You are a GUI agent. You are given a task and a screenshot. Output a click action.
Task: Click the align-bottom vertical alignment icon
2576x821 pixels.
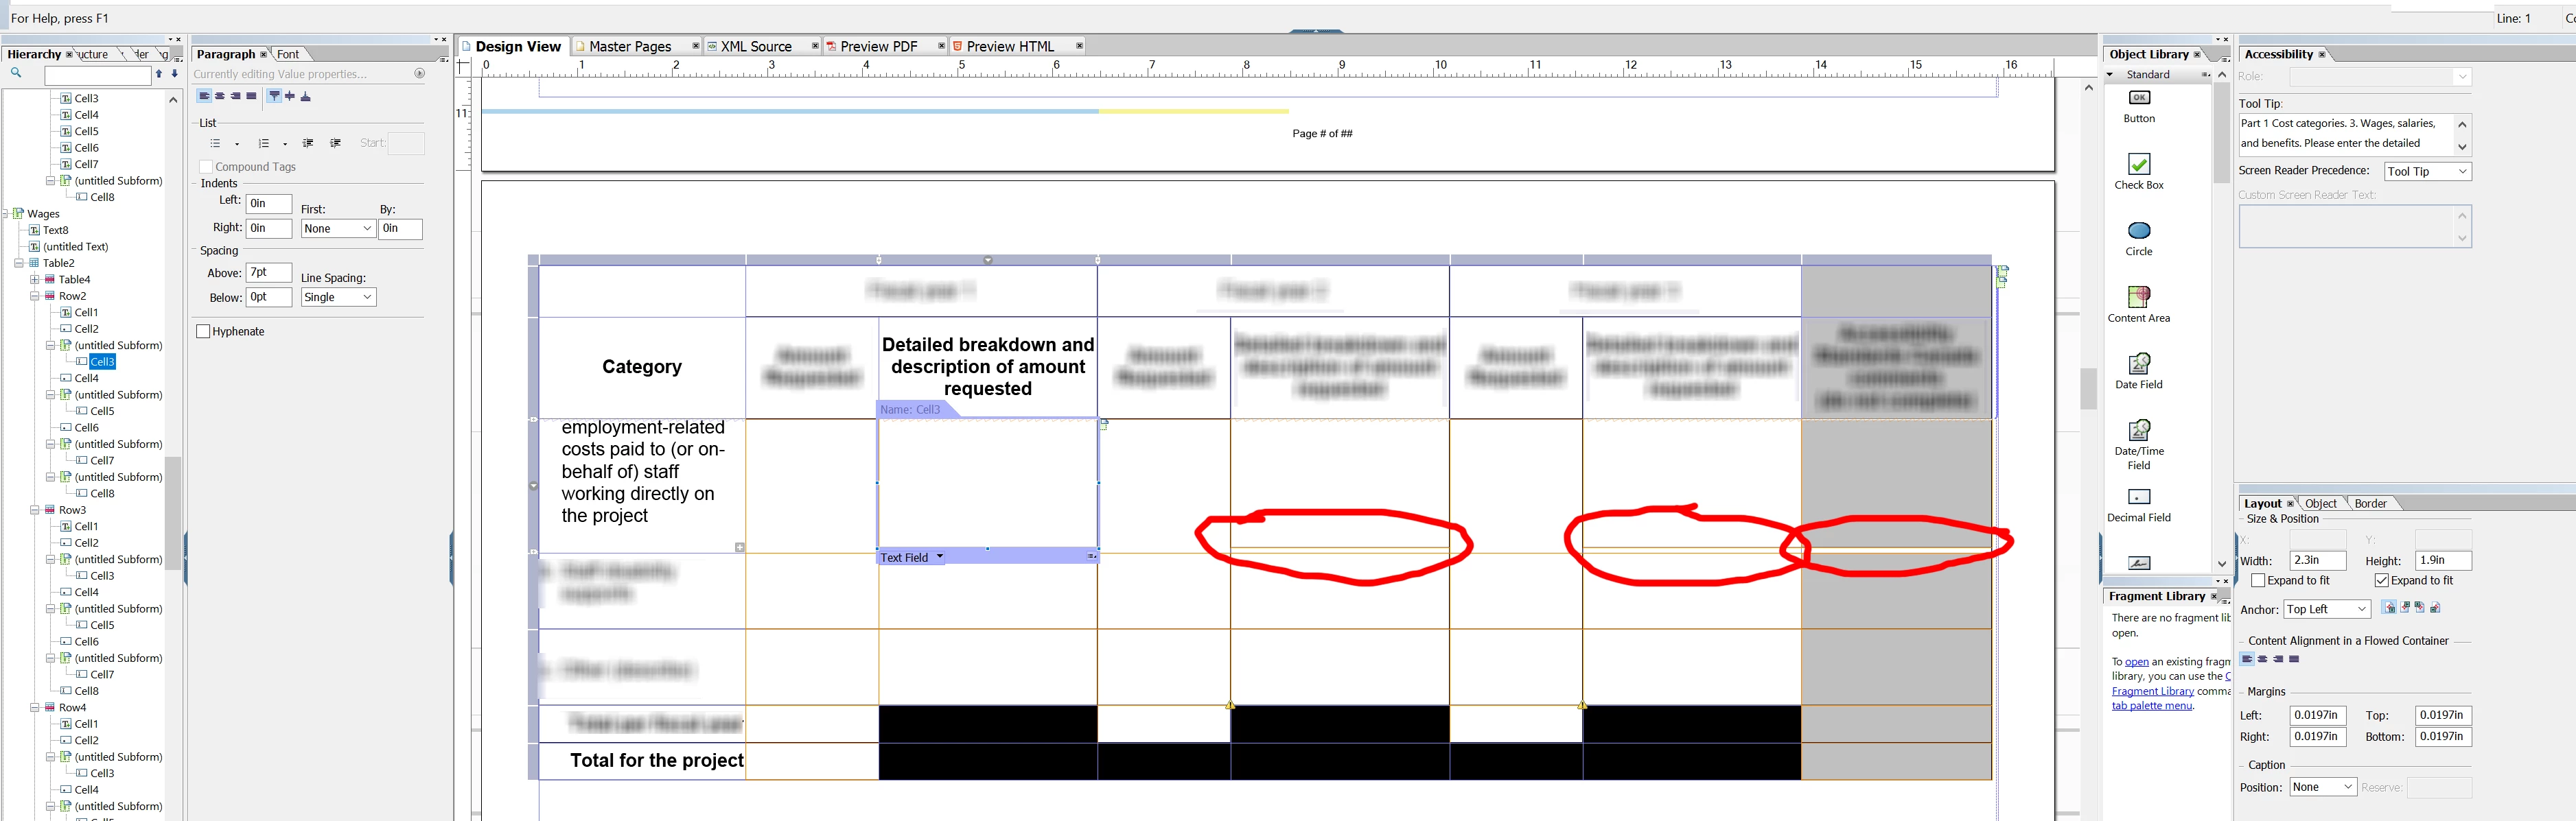[x=306, y=97]
